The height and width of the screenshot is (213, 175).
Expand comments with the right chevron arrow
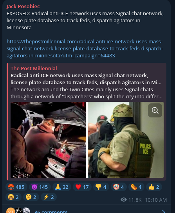click(x=163, y=211)
